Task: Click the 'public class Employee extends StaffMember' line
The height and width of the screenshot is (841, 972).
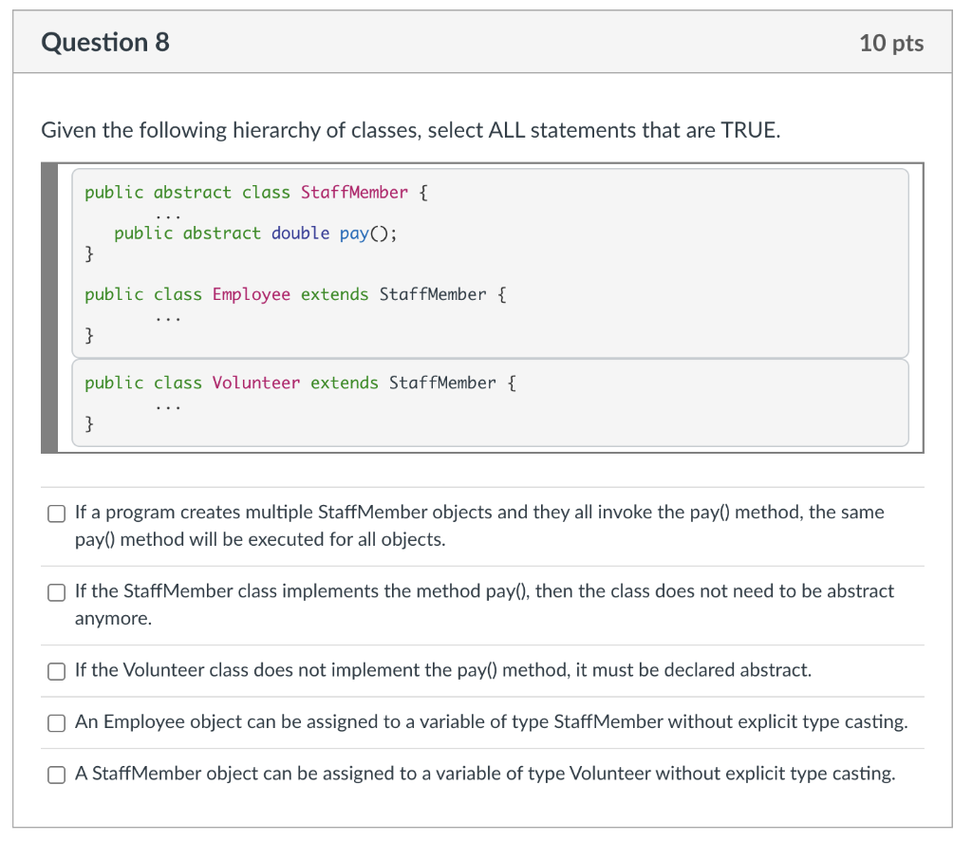Action: click(x=295, y=294)
